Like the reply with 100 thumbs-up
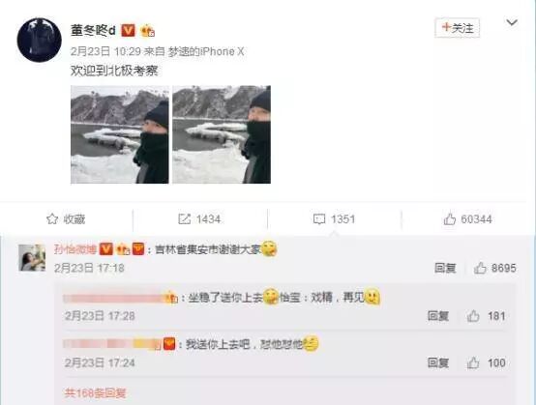This screenshot has height=405, width=536. pyautogui.click(x=486, y=362)
